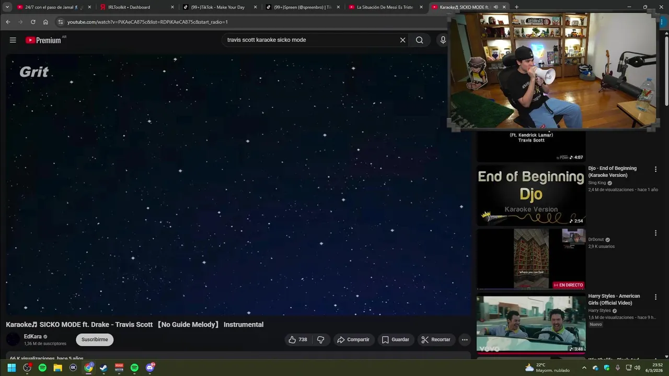Click the Compartir share button
The image size is (669, 376).
pos(353,339)
